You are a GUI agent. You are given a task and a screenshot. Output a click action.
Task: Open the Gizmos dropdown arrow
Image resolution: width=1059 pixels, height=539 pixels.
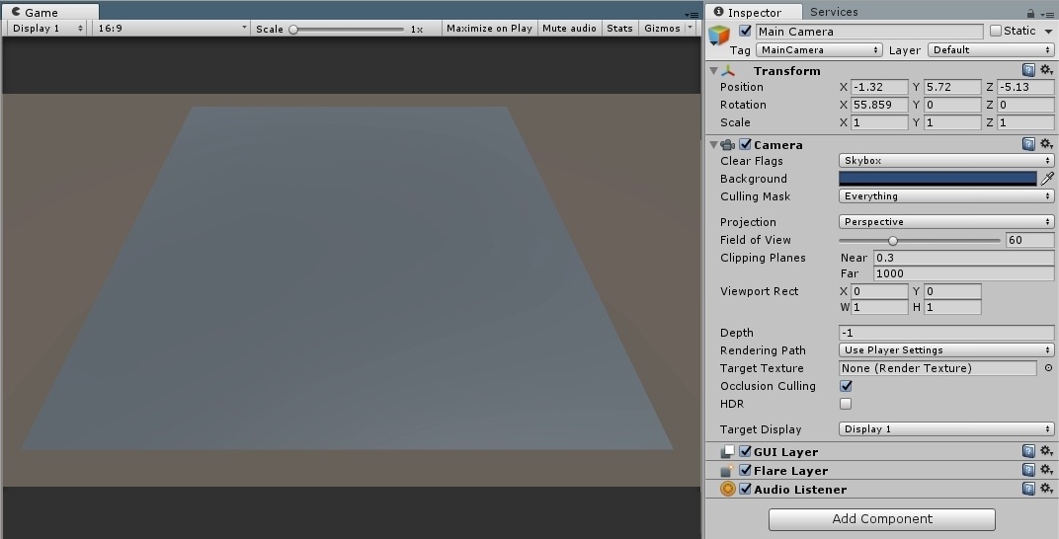(x=690, y=29)
